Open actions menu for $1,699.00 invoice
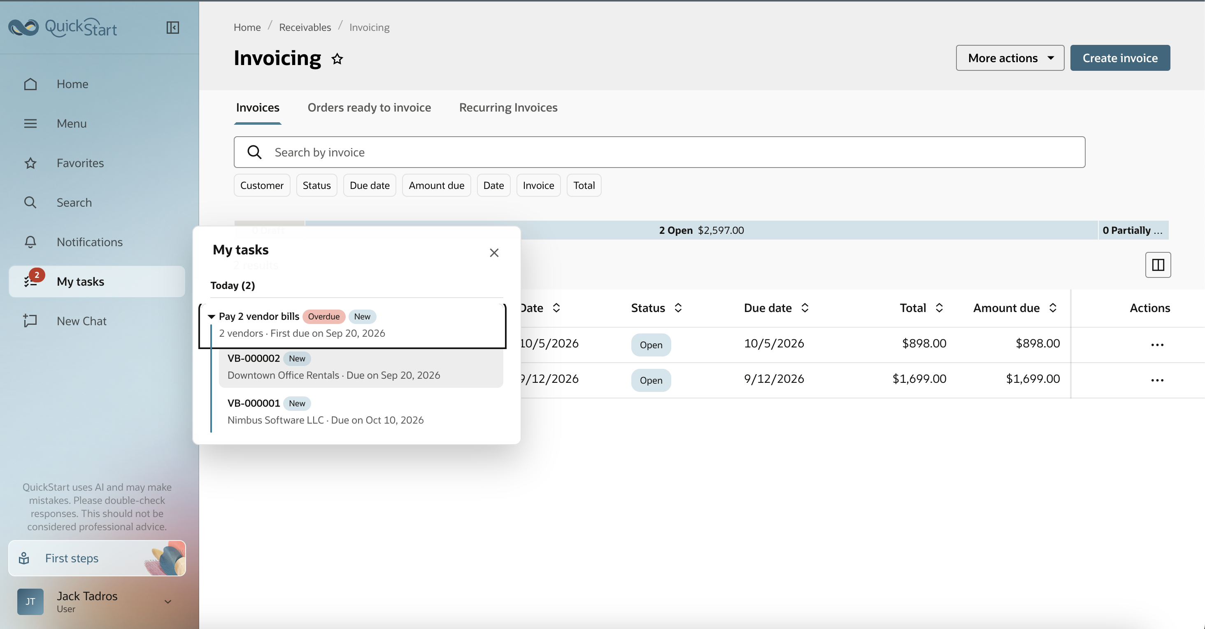The height and width of the screenshot is (629, 1205). point(1157,380)
